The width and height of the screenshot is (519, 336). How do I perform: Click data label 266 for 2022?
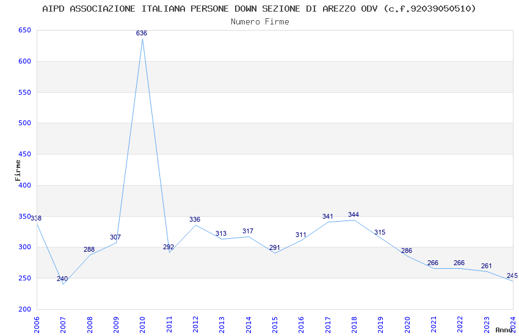(x=459, y=263)
